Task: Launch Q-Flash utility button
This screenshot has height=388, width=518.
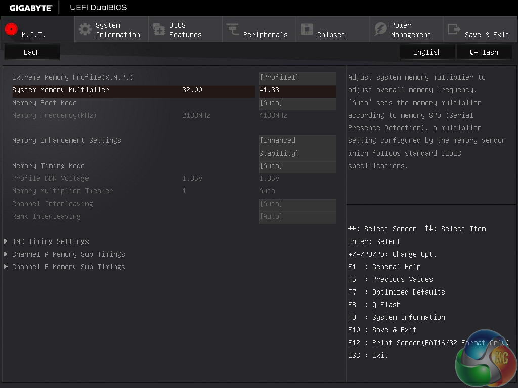Action: [x=484, y=52]
